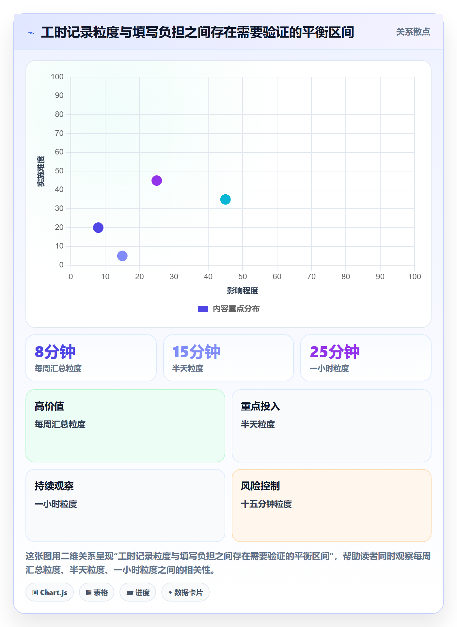Click the bar icon in 进度 chip
The width and height of the screenshot is (457, 627).
point(130,593)
